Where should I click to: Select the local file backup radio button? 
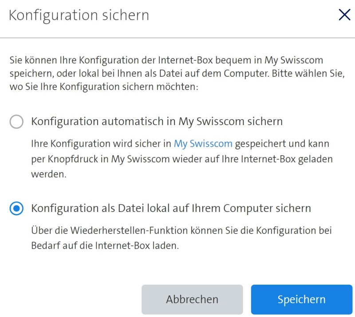pos(16,208)
